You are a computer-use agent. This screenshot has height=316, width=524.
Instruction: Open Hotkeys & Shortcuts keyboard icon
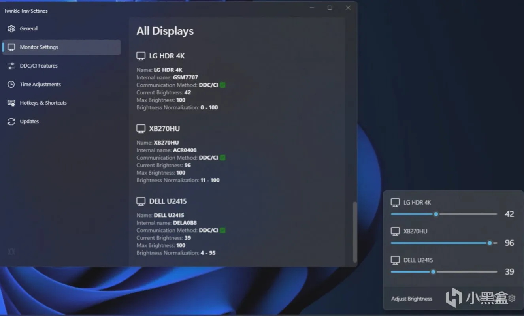[11, 103]
